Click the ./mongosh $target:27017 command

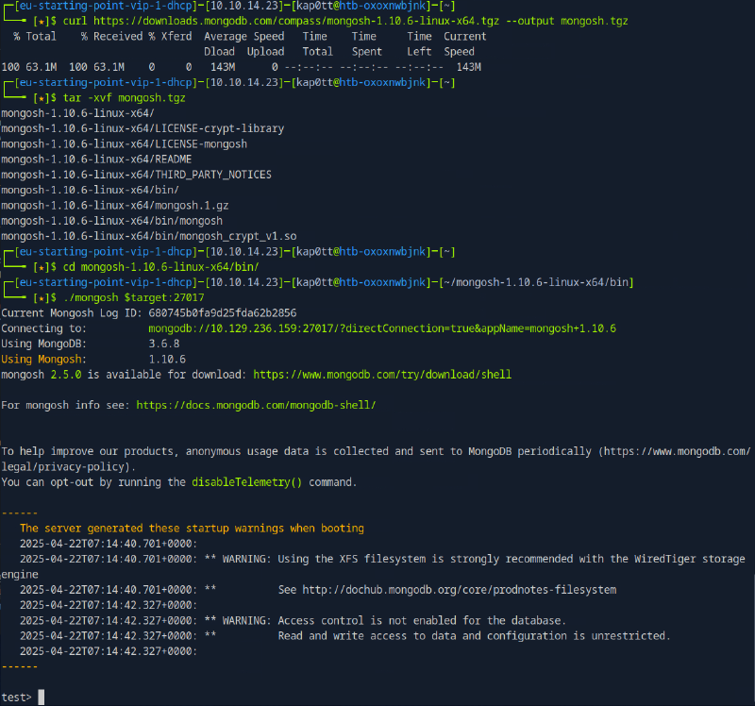pyautogui.click(x=133, y=297)
